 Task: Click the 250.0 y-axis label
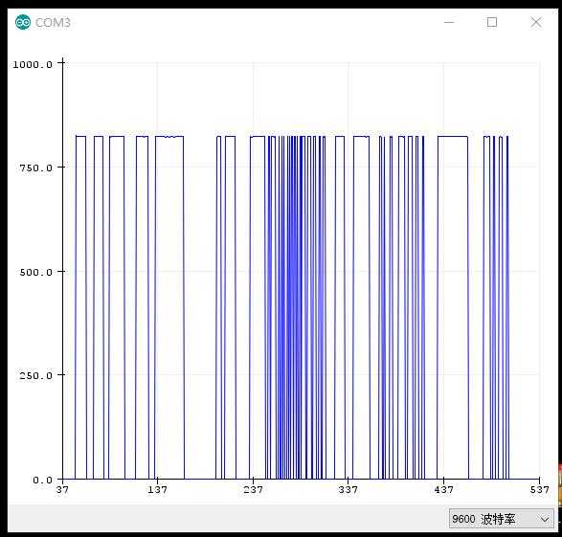pos(35,375)
